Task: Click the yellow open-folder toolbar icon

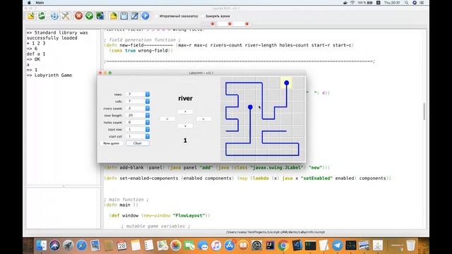Action: click(x=113, y=16)
